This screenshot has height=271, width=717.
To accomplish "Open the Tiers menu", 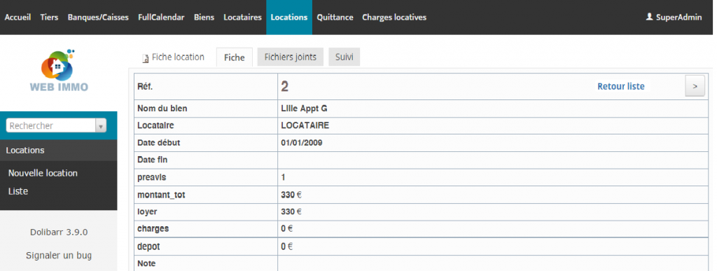I will (x=50, y=18).
